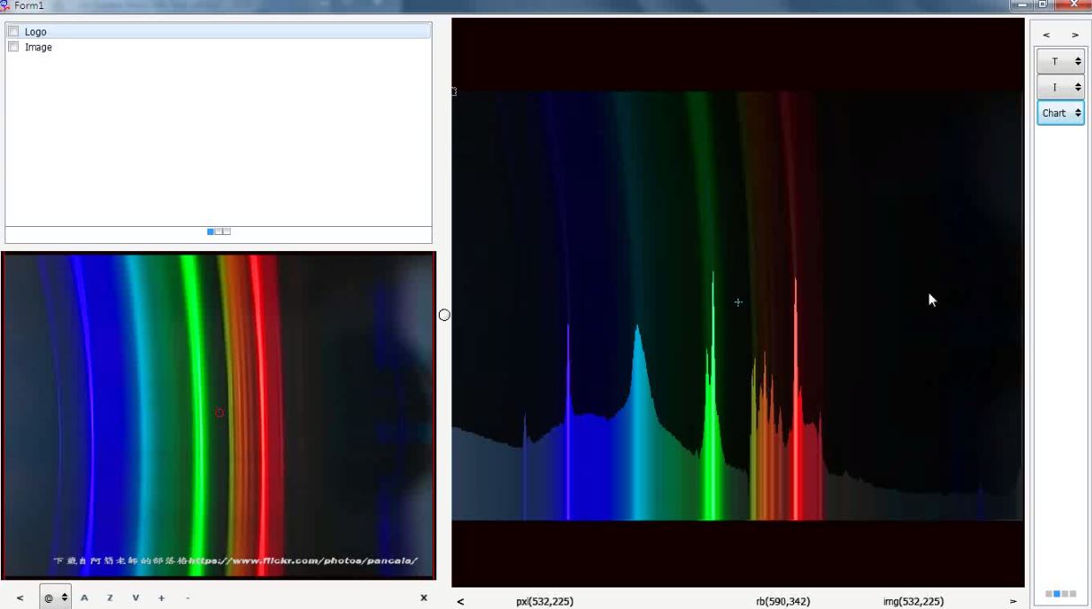
Task: Zoom in using the + icon
Action: click(161, 597)
